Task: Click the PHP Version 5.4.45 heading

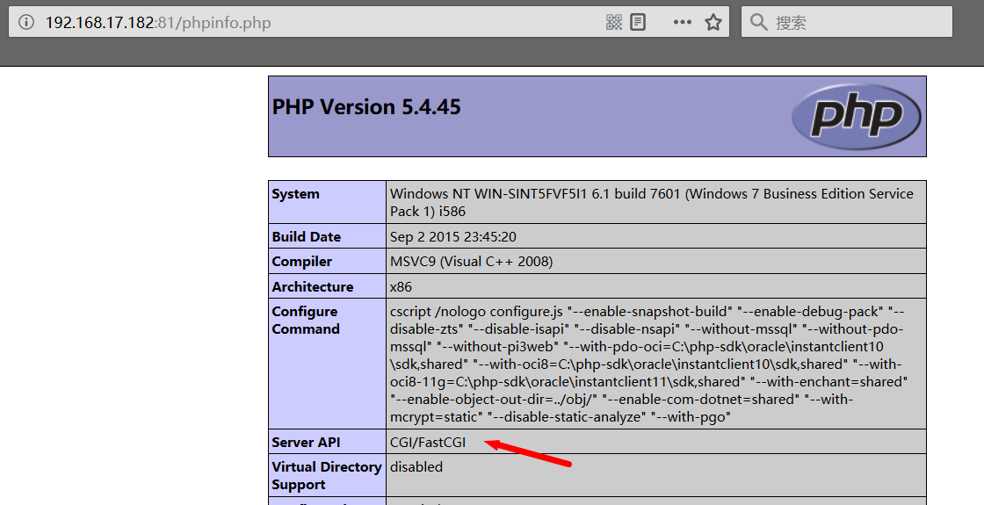Action: tap(366, 107)
